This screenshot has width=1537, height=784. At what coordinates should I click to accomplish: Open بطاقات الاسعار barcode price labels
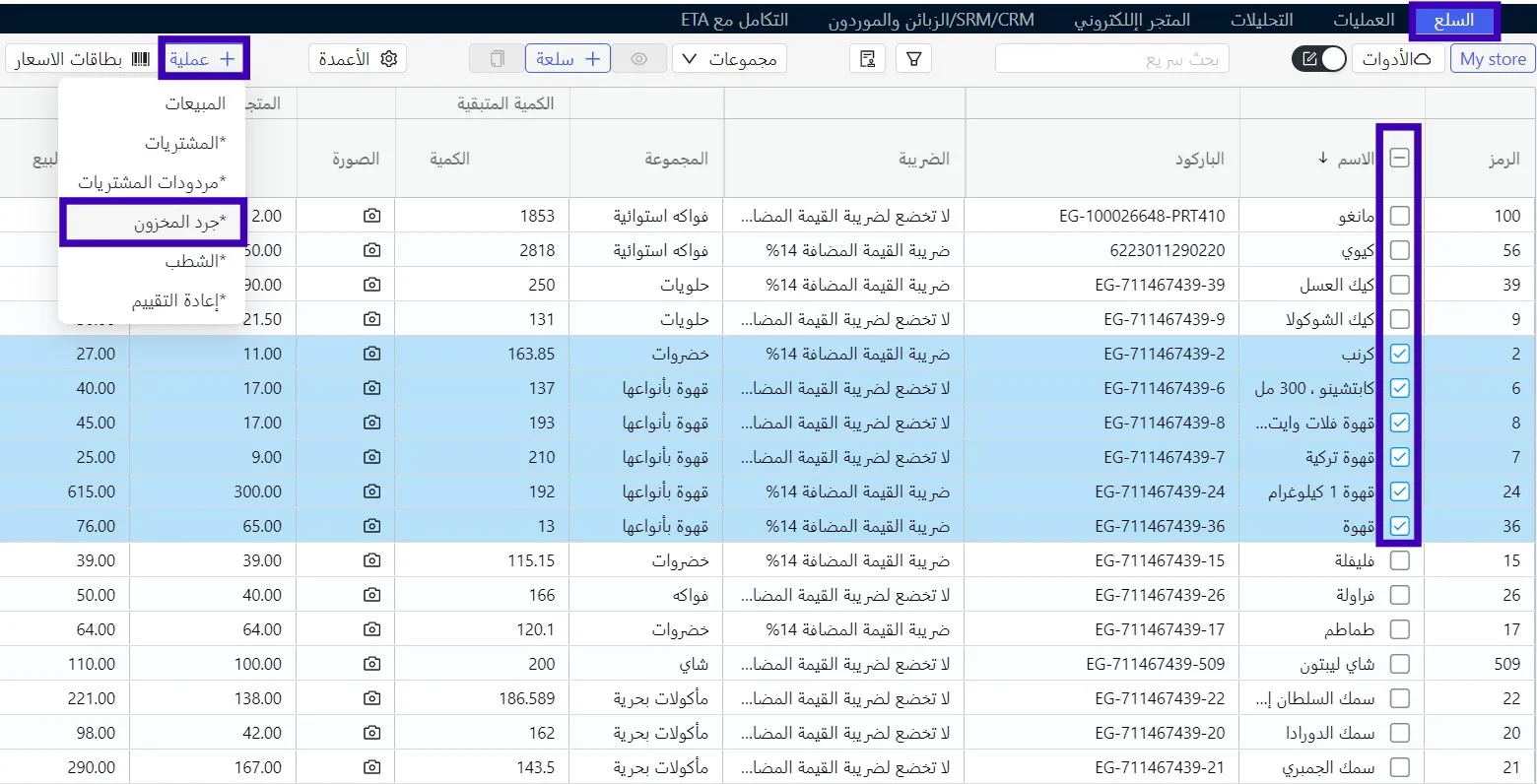coord(82,59)
